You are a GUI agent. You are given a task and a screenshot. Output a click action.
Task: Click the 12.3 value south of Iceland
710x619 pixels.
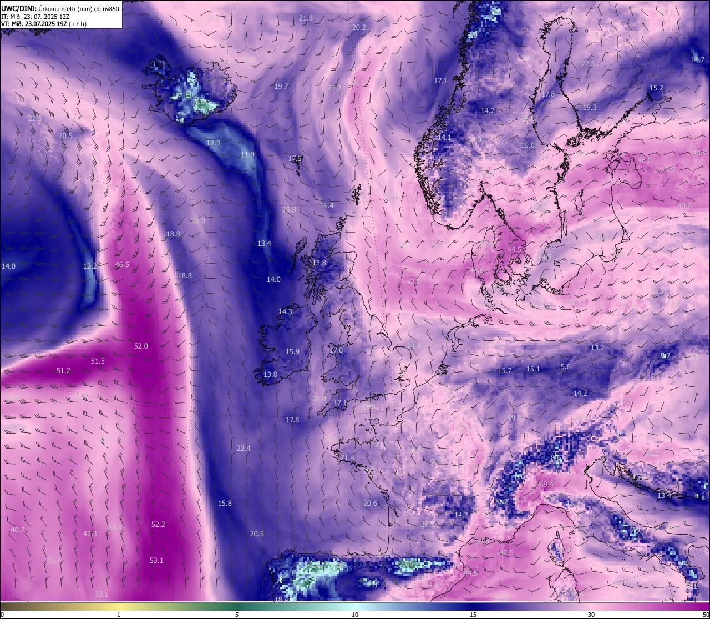(213, 143)
